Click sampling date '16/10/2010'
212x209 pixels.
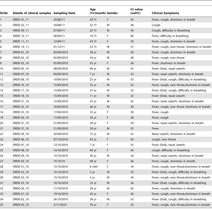pos(61,183)
